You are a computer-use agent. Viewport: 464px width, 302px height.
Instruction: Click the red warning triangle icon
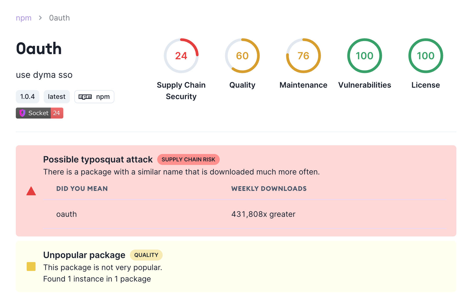[x=31, y=191]
